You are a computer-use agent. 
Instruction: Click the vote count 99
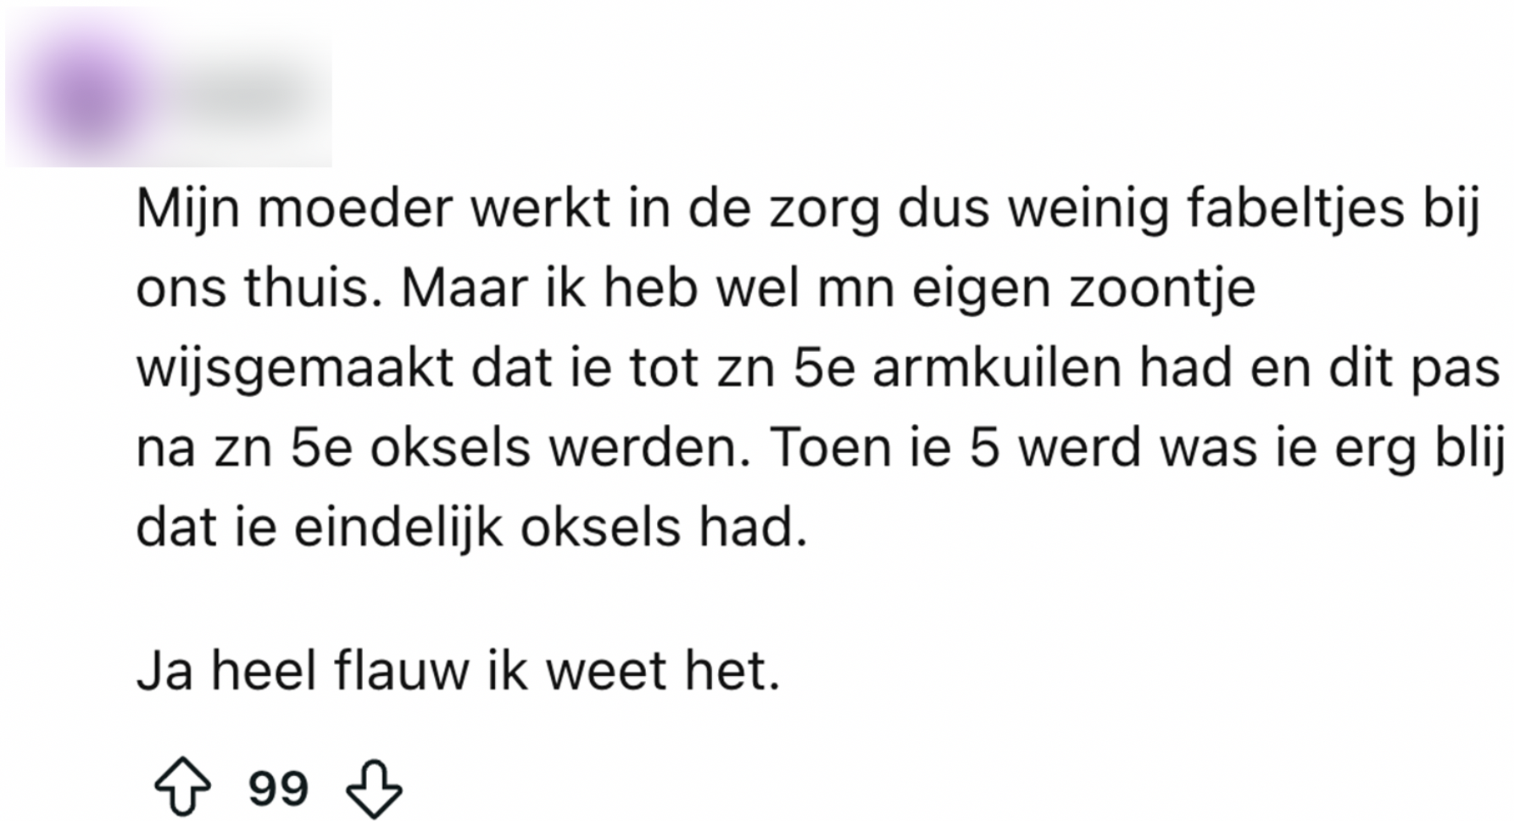coord(278,789)
